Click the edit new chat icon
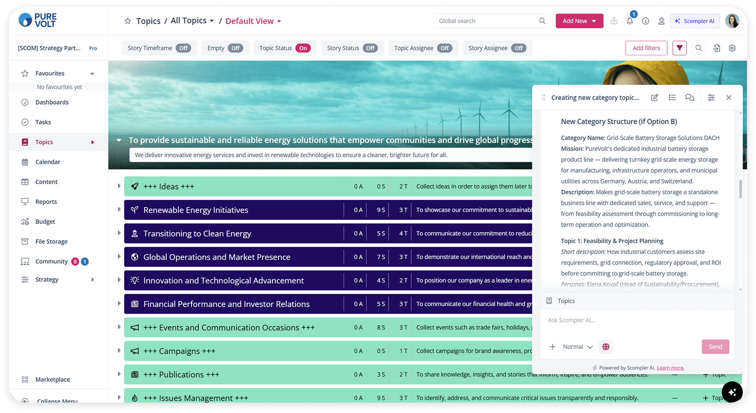The width and height of the screenshot is (756, 413). coord(655,98)
